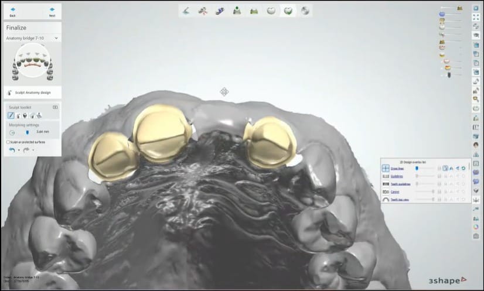The height and width of the screenshot is (291, 484).
Task: Toggle the Cross lines grid overlay icon
Action: pos(386,168)
